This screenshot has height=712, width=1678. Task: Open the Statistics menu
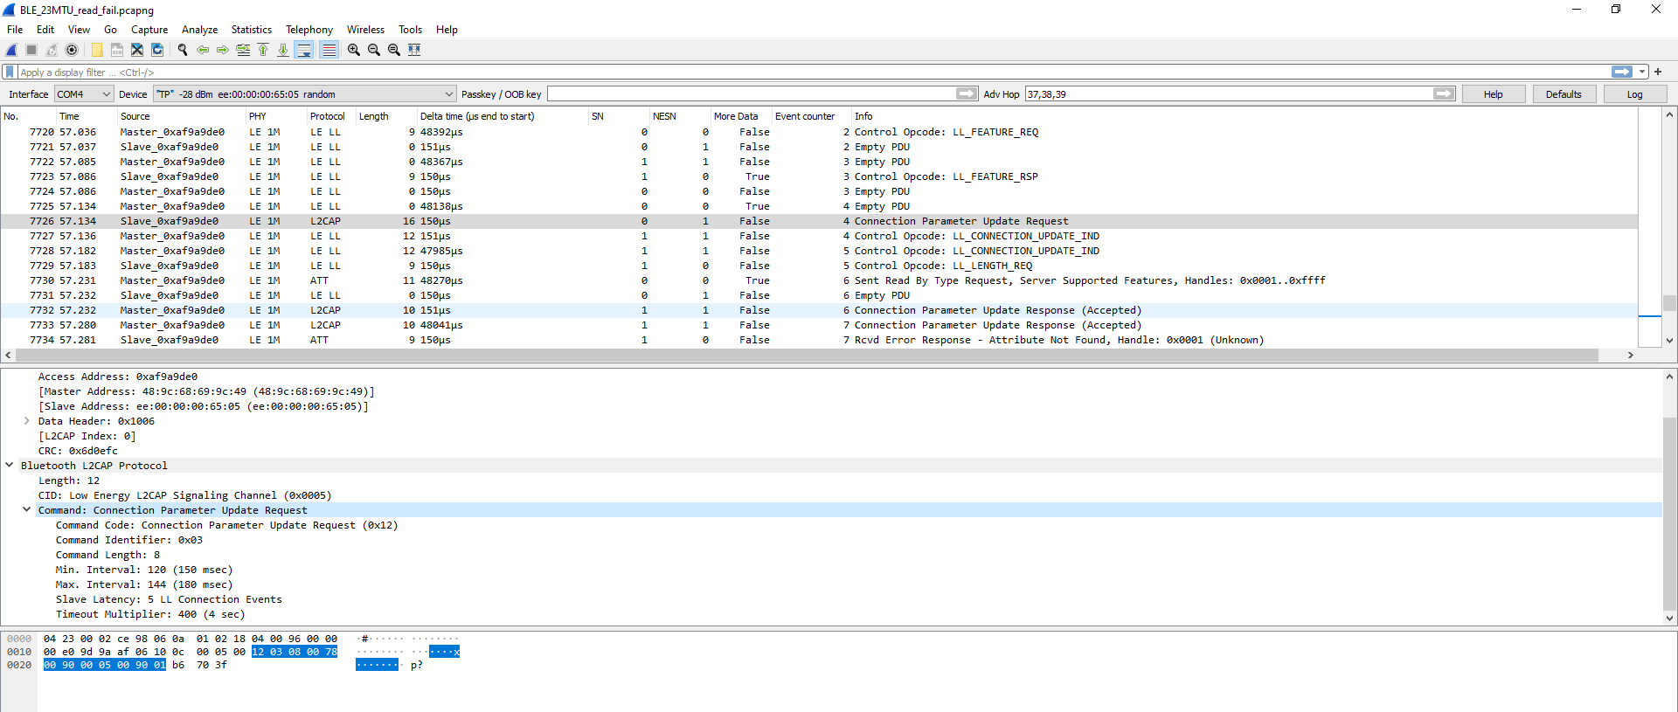[251, 30]
